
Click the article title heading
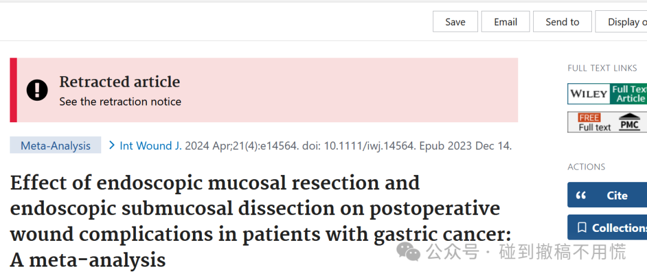(261, 222)
